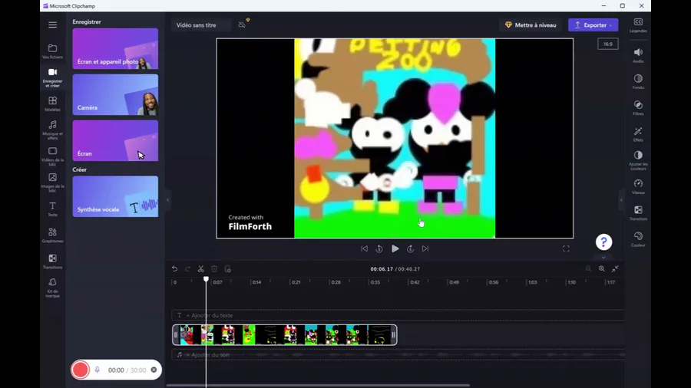This screenshot has height=388, width=691.
Task: Open the hamburger menu
Action: pyautogui.click(x=52, y=25)
